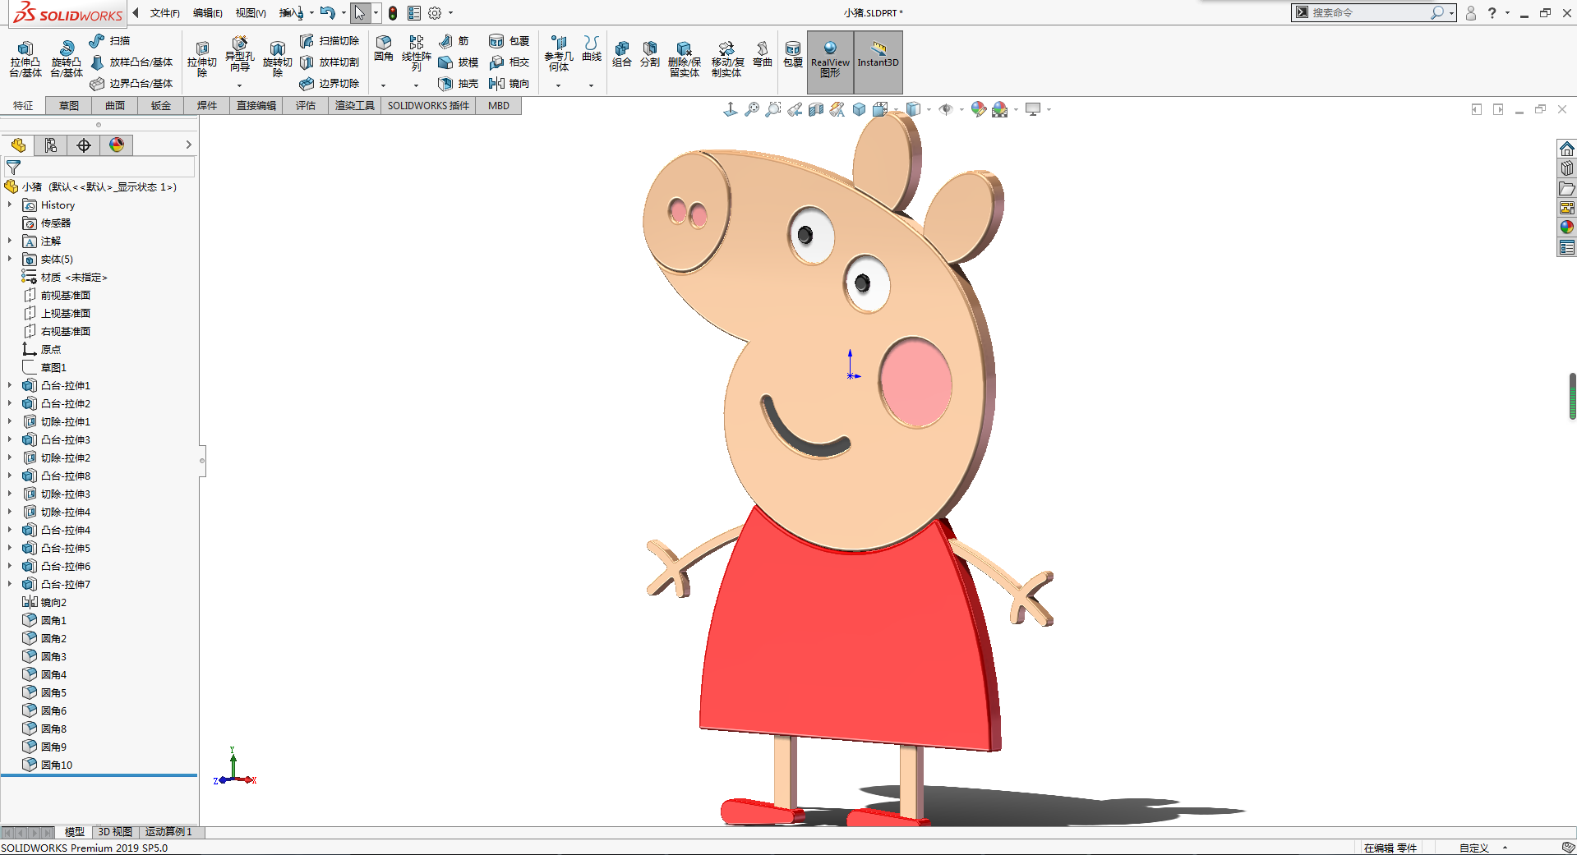The width and height of the screenshot is (1577, 855).
Task: Expand the 注解 annotations folder
Action: tap(10, 241)
